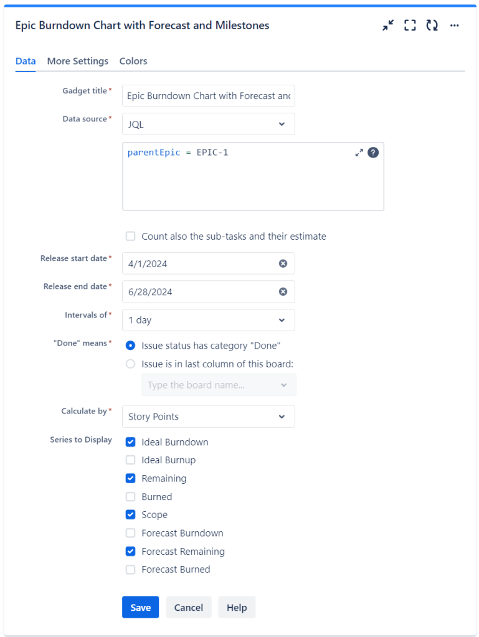This screenshot has width=479, height=637.
Task: Enable counting sub-tasks and their estimate
Action: pos(130,236)
